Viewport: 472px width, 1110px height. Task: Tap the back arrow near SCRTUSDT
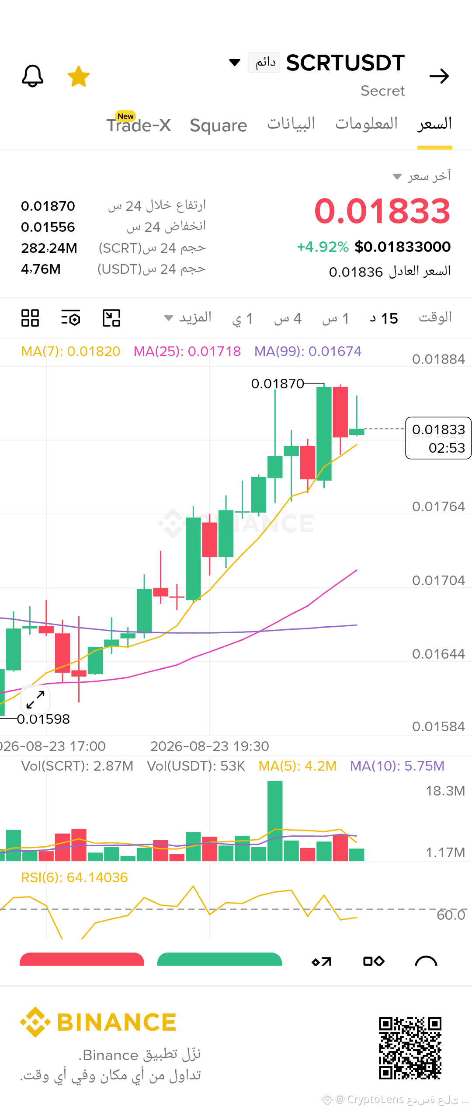[x=439, y=76]
